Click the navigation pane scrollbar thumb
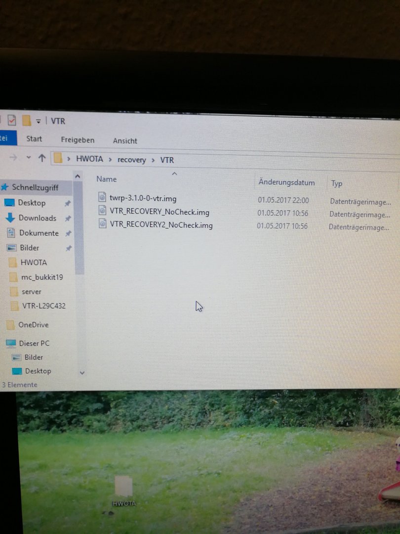The width and height of the screenshot is (400, 534). point(79,227)
